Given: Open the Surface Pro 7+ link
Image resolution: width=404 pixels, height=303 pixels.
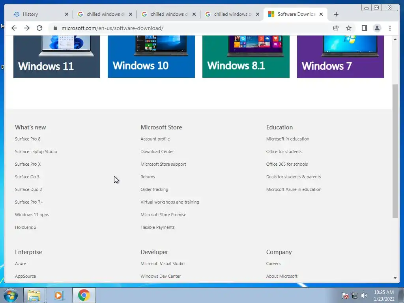Looking at the screenshot, I should point(29,202).
